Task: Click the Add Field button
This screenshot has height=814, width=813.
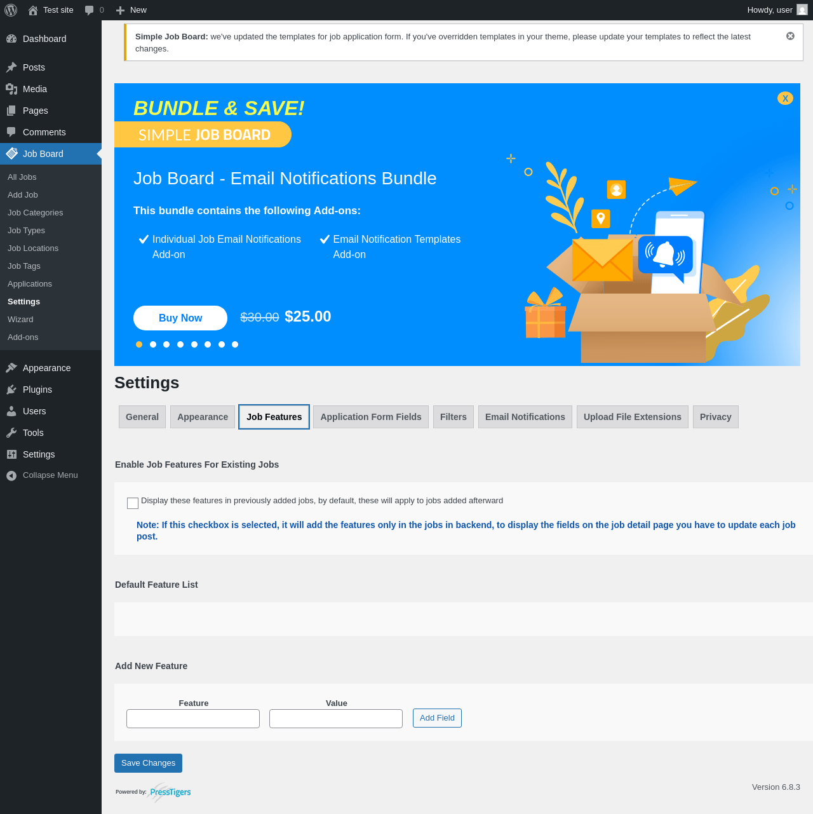Action: click(437, 718)
